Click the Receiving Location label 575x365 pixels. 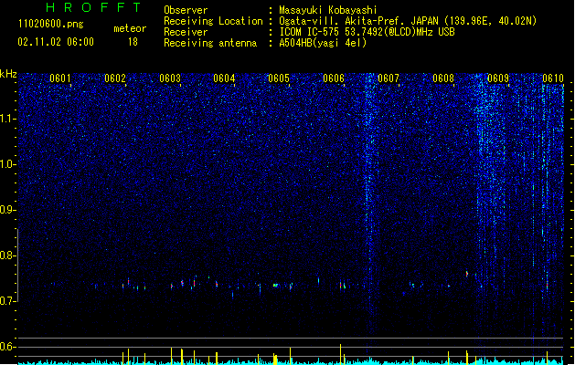pos(213,21)
